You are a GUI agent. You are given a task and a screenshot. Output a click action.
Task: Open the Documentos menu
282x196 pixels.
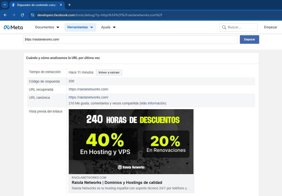point(47,27)
